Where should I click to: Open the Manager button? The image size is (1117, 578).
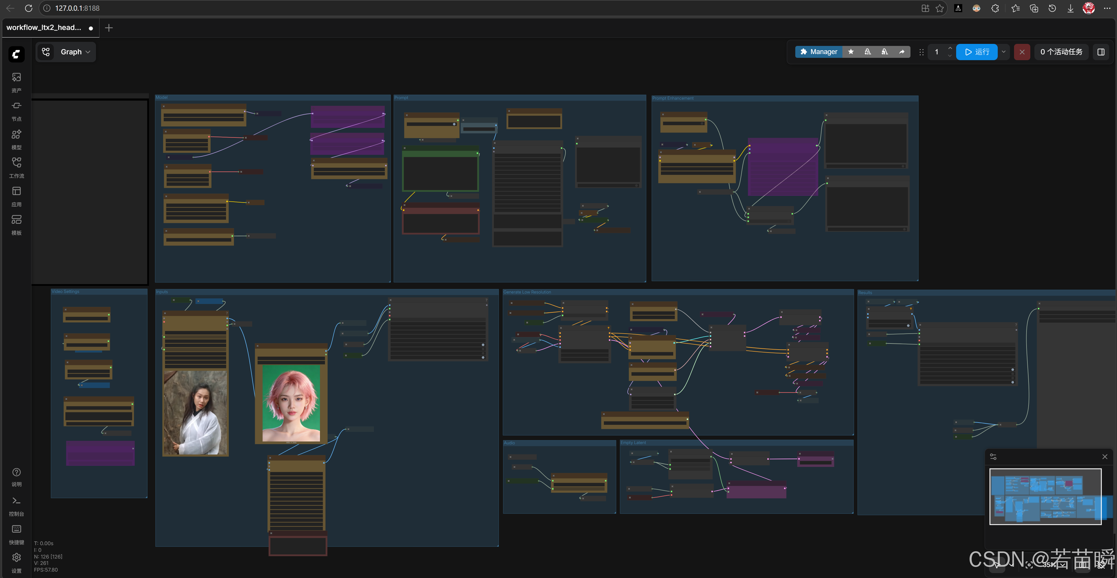click(x=819, y=52)
